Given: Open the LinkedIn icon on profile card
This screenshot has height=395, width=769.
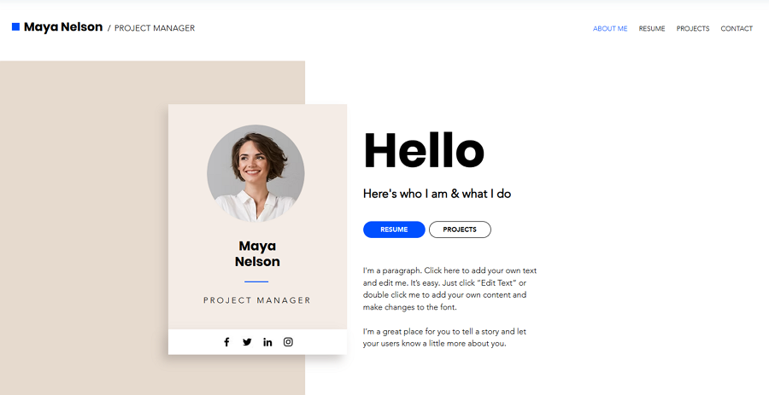Looking at the screenshot, I should [267, 342].
